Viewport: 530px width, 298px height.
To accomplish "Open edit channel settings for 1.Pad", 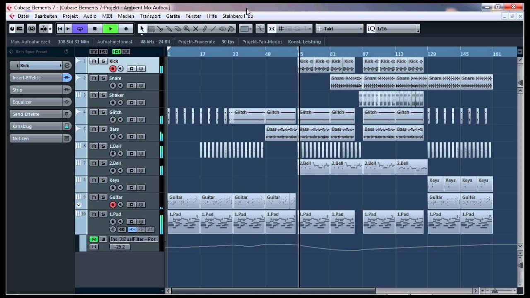I will coord(113,229).
